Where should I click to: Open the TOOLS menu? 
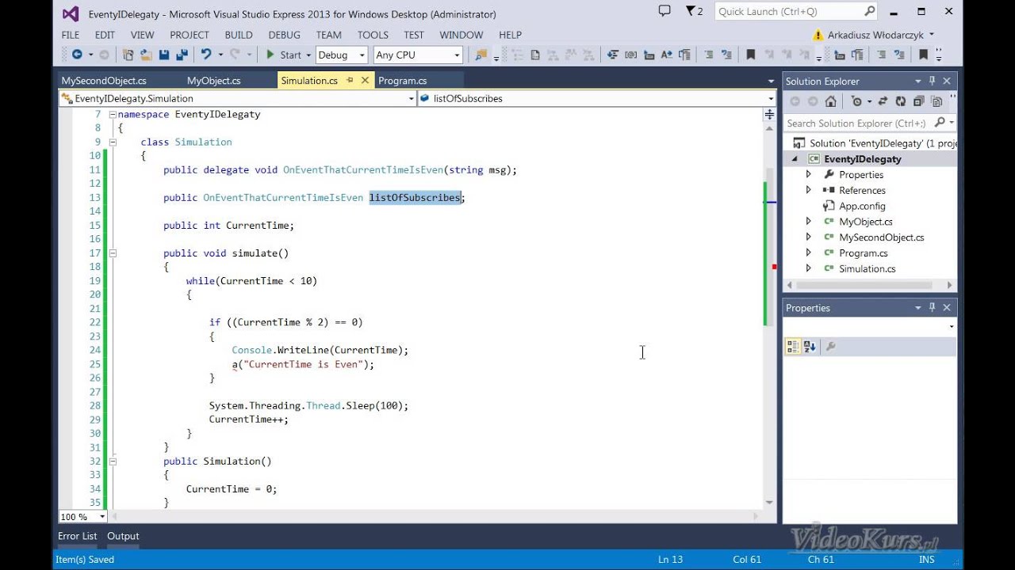click(373, 35)
